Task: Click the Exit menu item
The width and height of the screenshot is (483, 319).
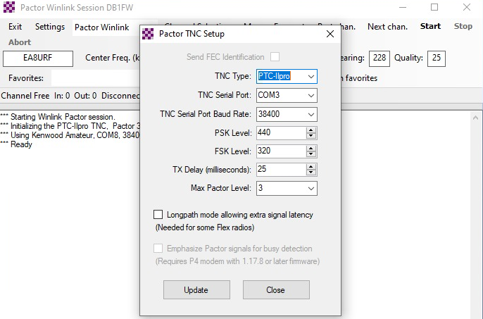Action: tap(15, 27)
